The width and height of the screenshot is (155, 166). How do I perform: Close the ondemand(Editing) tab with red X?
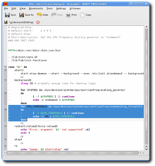pyautogui.click(x=38, y=22)
